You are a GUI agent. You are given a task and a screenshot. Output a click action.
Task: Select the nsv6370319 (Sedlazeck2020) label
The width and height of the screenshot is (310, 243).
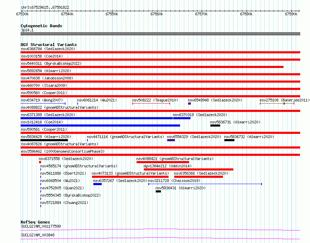pyautogui.click(x=200, y=115)
